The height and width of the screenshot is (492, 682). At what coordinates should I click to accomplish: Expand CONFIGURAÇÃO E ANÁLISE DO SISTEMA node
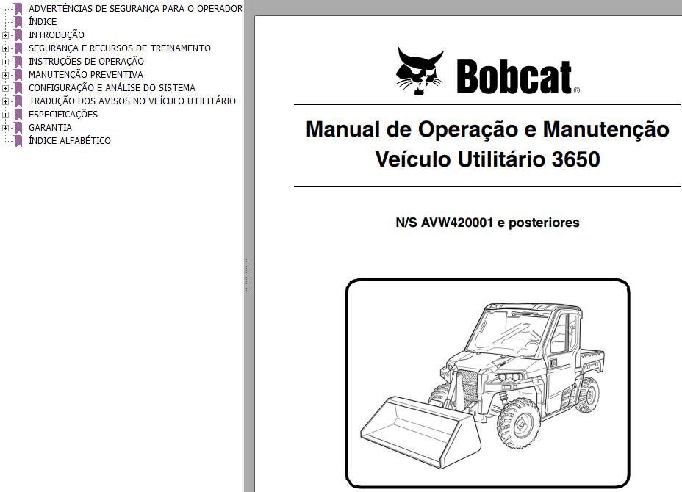tap(5, 88)
